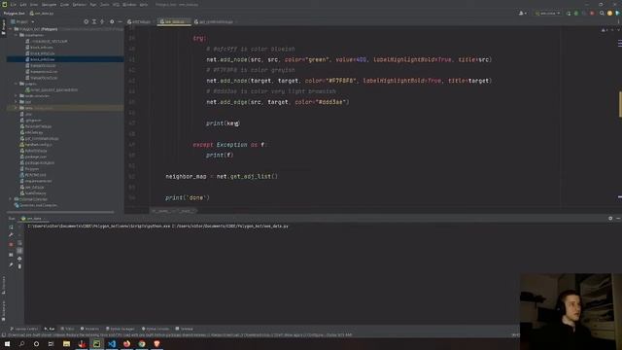This screenshot has width=622, height=350.
Task: Open the user account icon menu
Action: click(522, 13)
